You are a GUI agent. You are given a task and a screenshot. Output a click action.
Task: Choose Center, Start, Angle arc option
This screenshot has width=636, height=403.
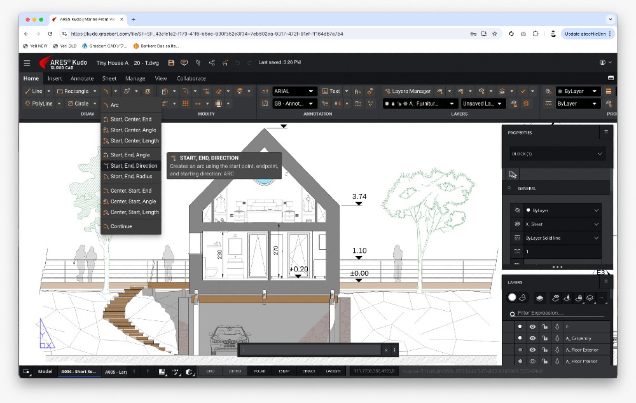click(x=130, y=201)
